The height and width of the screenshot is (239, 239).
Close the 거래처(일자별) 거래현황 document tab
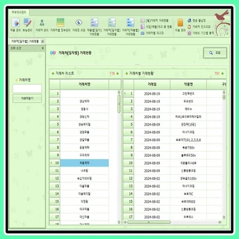pos(42,41)
